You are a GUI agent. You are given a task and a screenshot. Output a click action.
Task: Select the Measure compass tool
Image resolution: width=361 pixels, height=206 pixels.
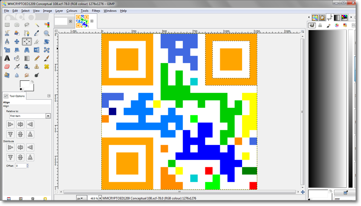[7, 42]
